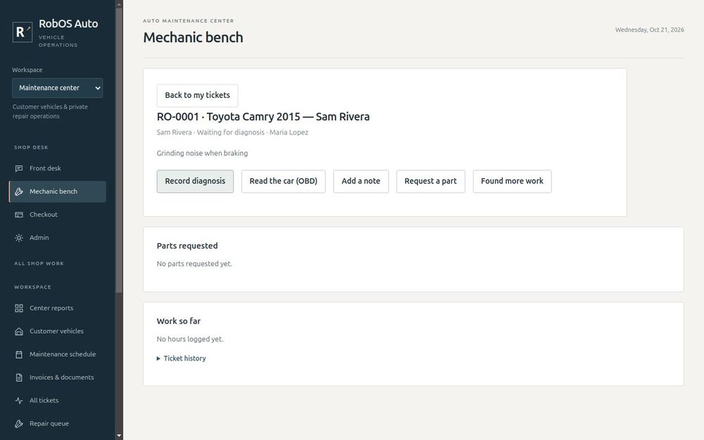Click the 'RO-0001 · Toyota Camry 2015 — Sam Rivera' heading
This screenshot has height=440, width=704.
tap(263, 117)
